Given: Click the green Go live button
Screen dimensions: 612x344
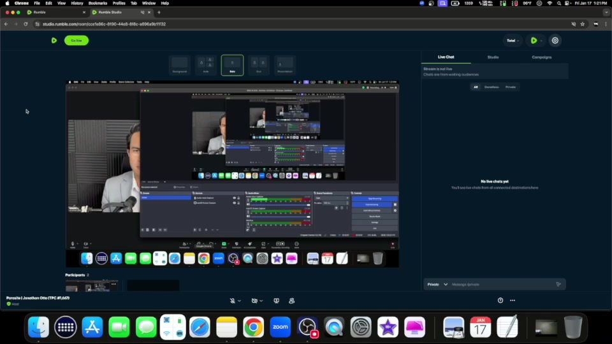Looking at the screenshot, I should (76, 40).
